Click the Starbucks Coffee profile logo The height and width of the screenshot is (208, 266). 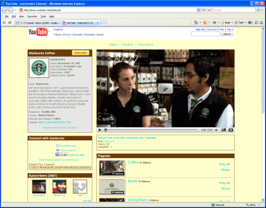click(x=39, y=68)
